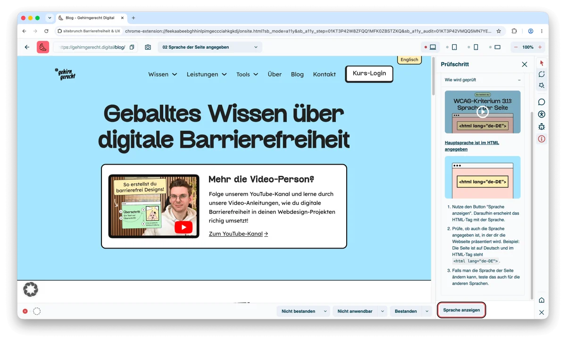Open the Chrome three-dot menu
This screenshot has width=566, height=342.
[542, 31]
